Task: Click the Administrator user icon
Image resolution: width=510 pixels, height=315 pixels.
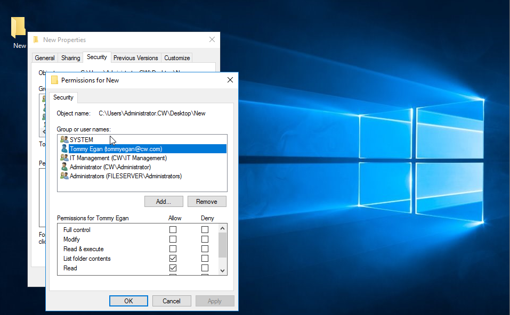Action: (x=64, y=167)
